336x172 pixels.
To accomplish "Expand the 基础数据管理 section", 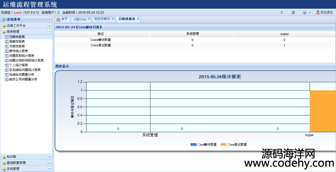I will [x=49, y=163].
